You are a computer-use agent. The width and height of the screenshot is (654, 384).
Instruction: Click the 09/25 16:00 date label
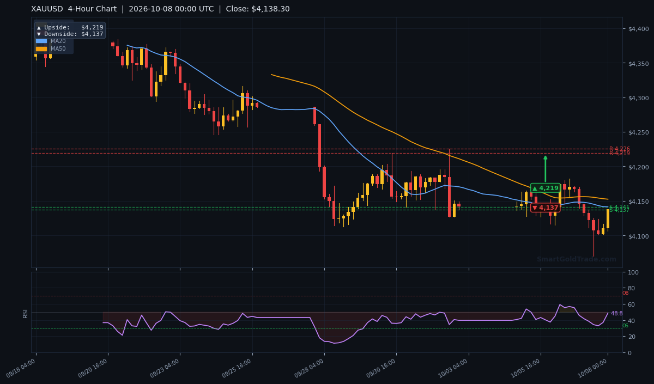point(238,368)
